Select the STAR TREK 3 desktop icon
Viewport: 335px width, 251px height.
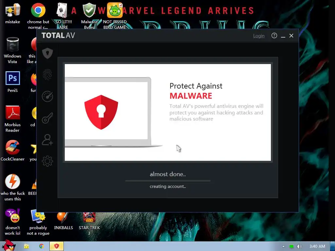[89, 223]
